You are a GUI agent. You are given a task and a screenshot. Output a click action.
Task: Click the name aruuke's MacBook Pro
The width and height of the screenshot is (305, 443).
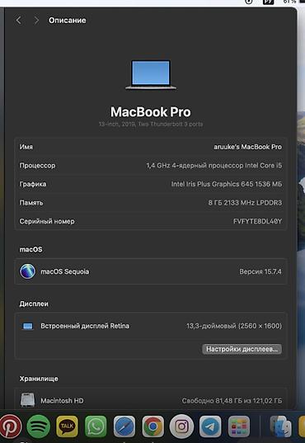pyautogui.click(x=247, y=147)
